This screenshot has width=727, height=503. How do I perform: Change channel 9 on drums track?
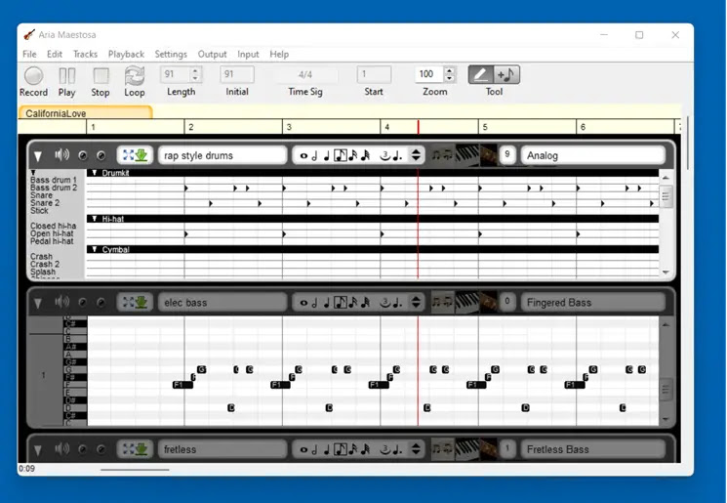pos(507,154)
